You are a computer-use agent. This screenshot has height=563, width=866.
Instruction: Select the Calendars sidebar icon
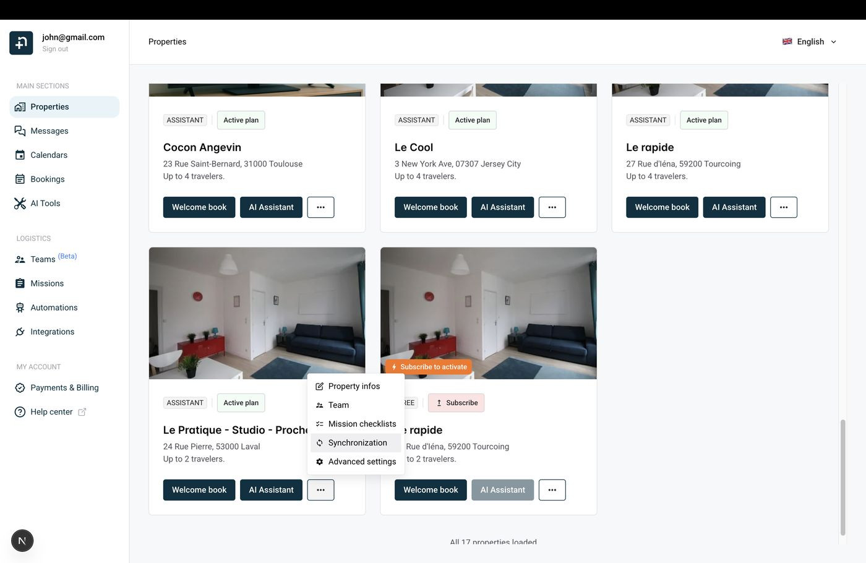coord(20,155)
